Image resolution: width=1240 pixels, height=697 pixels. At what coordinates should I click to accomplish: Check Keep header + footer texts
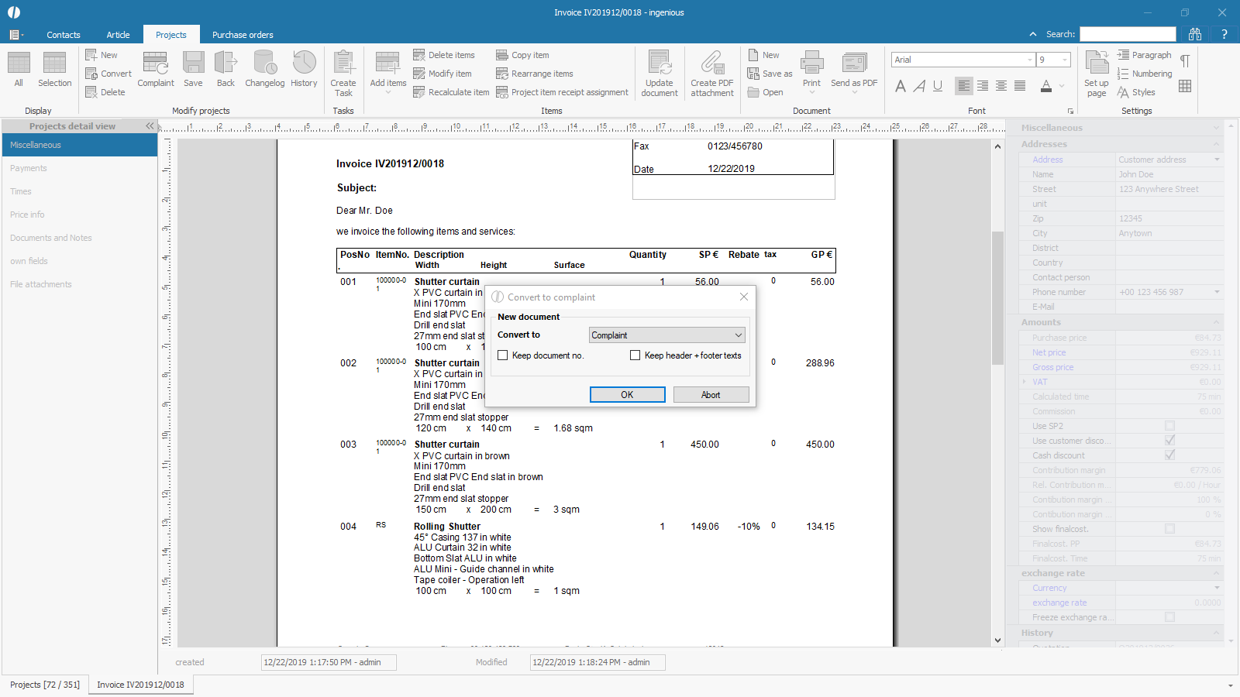pyautogui.click(x=635, y=355)
